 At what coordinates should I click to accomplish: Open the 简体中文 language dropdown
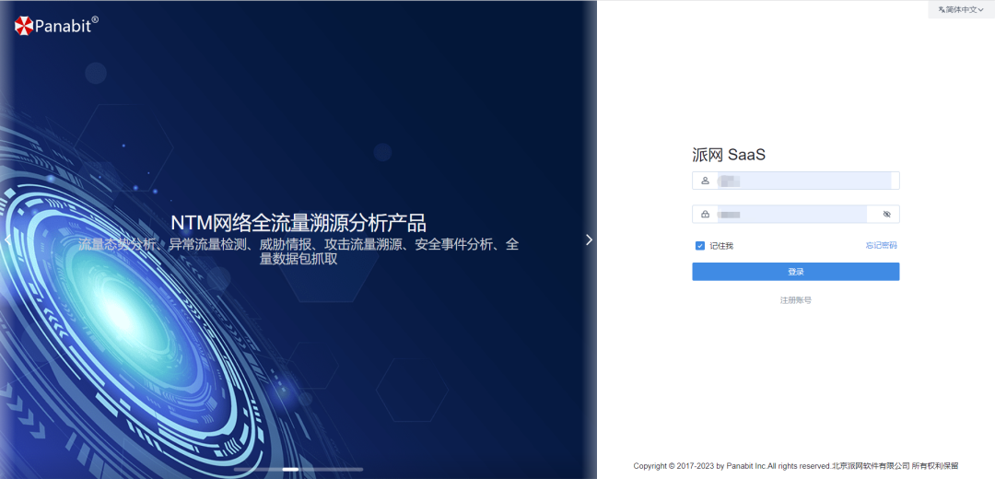click(961, 9)
